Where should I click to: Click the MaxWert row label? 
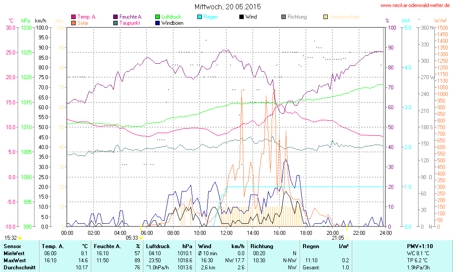14,260
